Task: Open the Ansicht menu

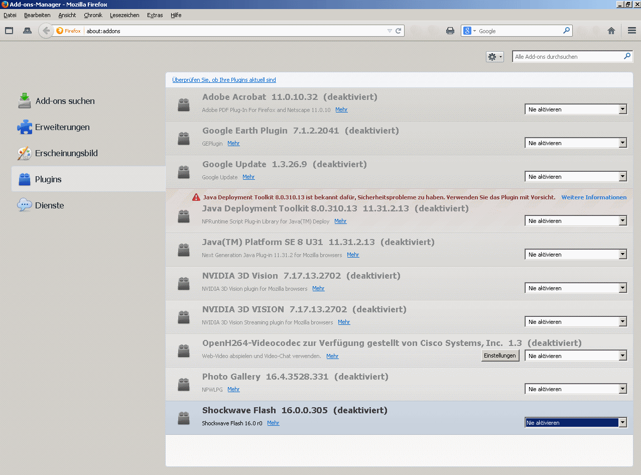Action: pyautogui.click(x=67, y=15)
